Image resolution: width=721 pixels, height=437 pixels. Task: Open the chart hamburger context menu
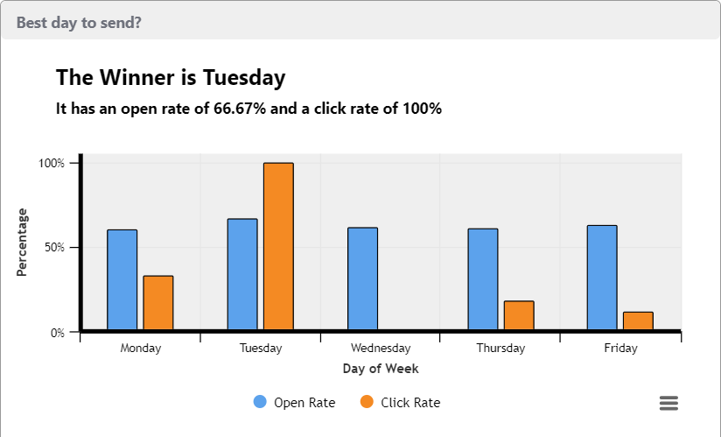point(668,403)
